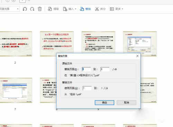Screen dimensions: 173x127
Task: Focus the replace-from page number field
Action: tap(86, 69)
